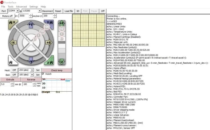Click the Load file button
210x130 pixels.
click(69, 11)
